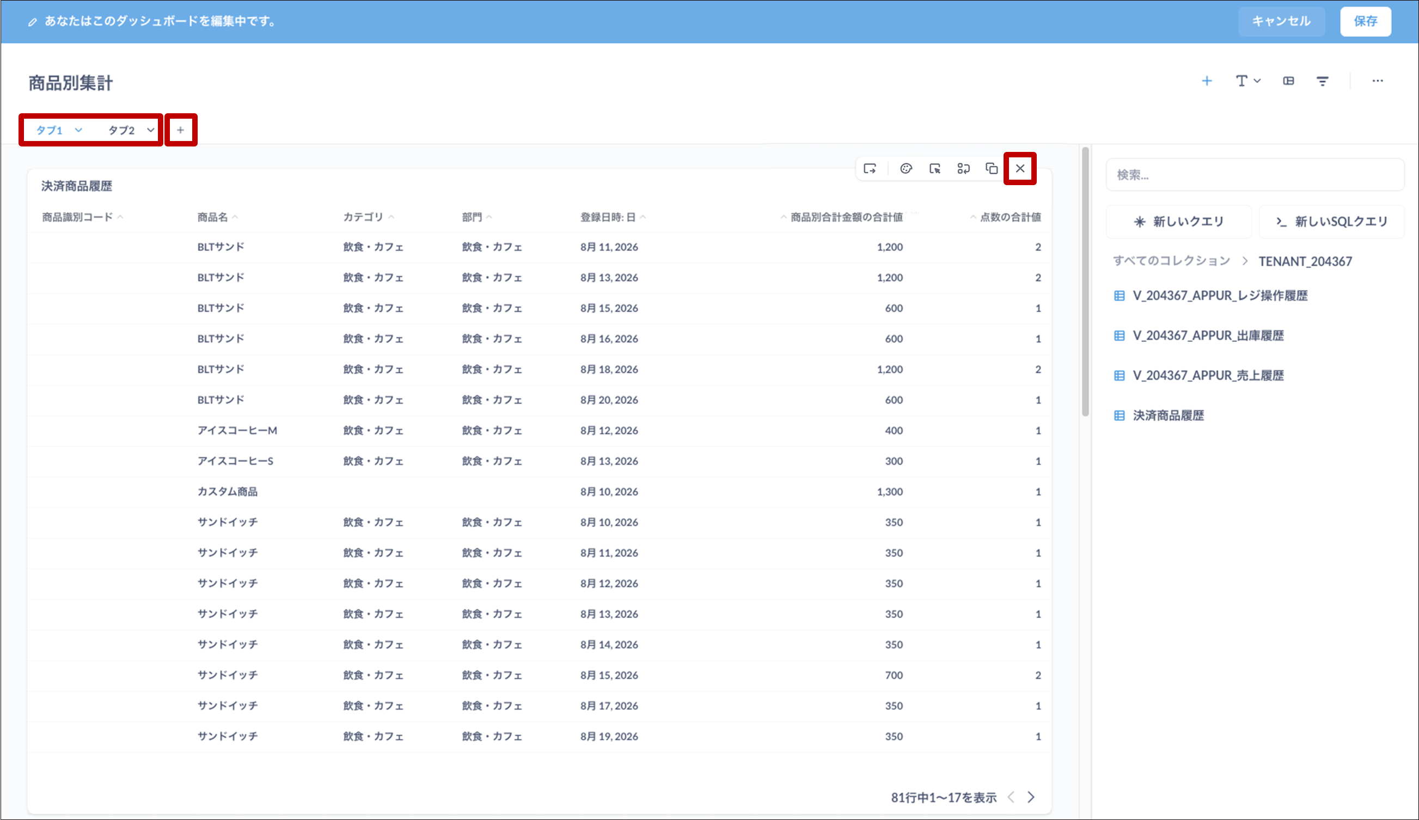Click 新しいクエリ button
The image size is (1419, 820).
tap(1178, 221)
